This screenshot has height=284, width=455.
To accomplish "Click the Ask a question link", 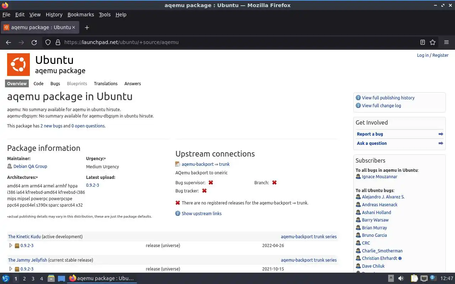I will point(372,143).
